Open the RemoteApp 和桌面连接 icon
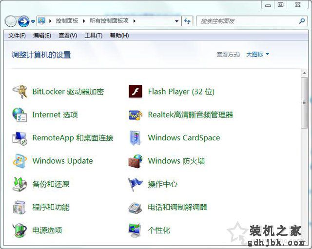312x249 pixels. tap(19, 138)
